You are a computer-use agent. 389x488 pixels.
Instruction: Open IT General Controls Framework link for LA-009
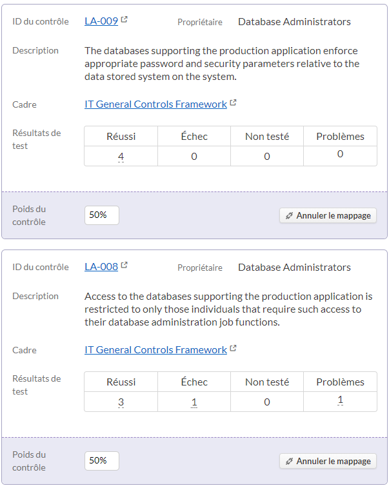pos(155,104)
